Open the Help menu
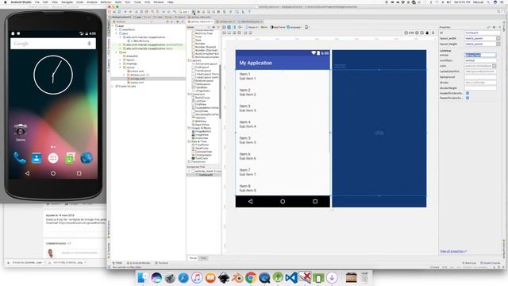This screenshot has width=508, height=286. point(171,2)
